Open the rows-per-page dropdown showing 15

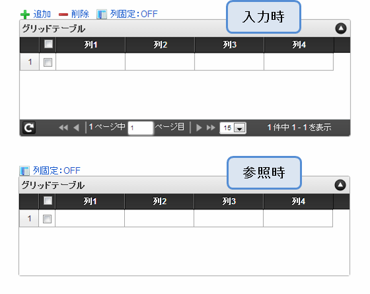(x=233, y=128)
